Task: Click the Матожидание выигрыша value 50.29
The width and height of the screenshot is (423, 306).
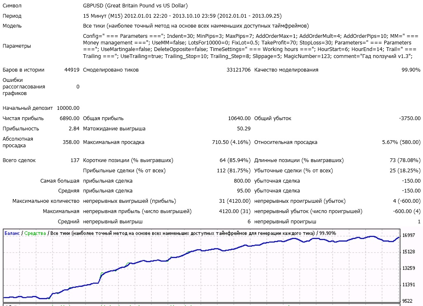Action: (x=243, y=129)
